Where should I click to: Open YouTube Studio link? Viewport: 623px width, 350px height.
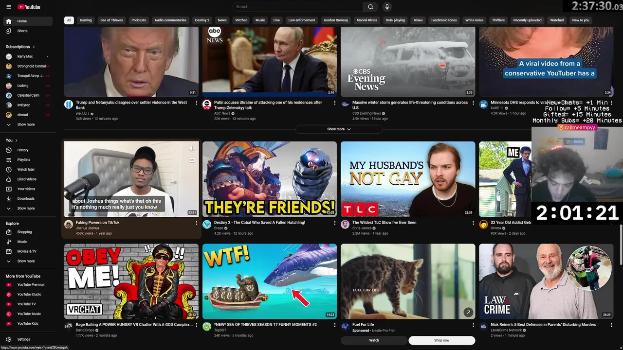[x=28, y=295]
